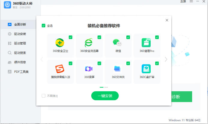Uncheck the 360录屏 checkbox

click(99, 63)
